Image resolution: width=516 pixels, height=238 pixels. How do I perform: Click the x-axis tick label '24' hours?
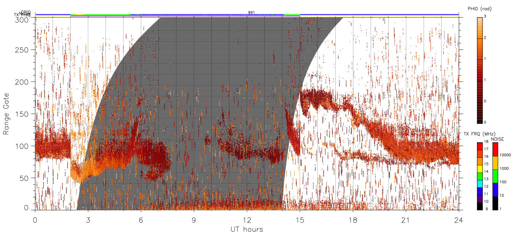[459, 220]
